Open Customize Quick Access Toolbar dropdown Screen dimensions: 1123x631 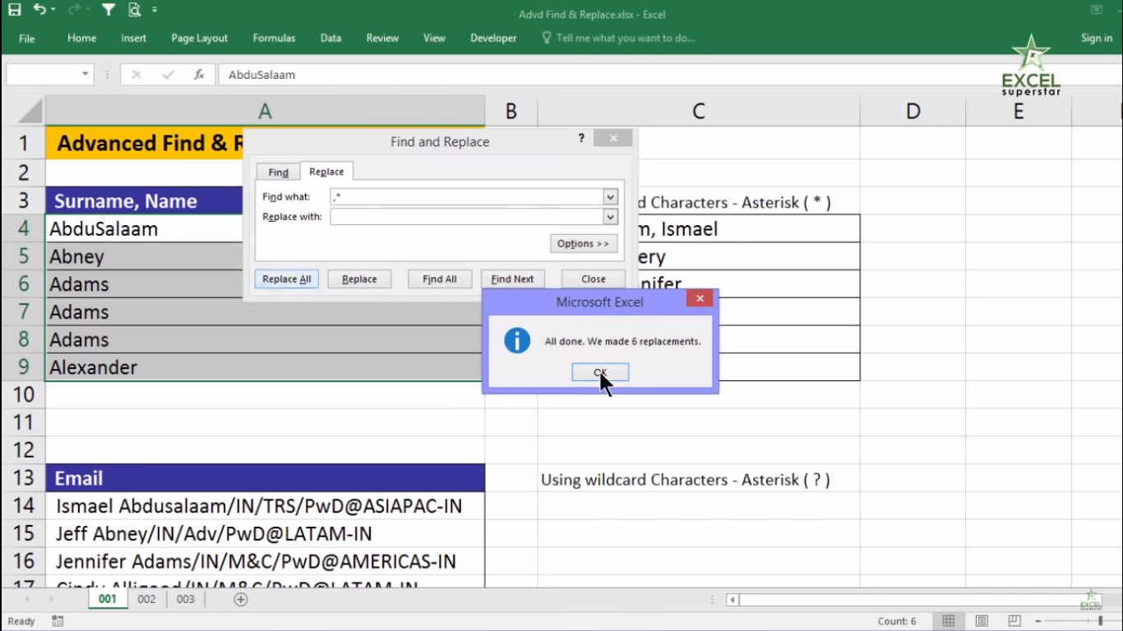click(x=155, y=11)
